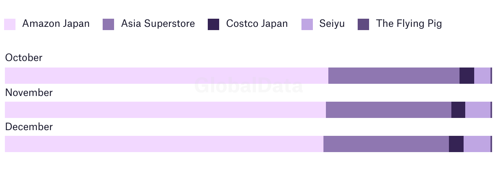Click the Seiyu legend color swatch
The image size is (497, 170).
click(307, 24)
